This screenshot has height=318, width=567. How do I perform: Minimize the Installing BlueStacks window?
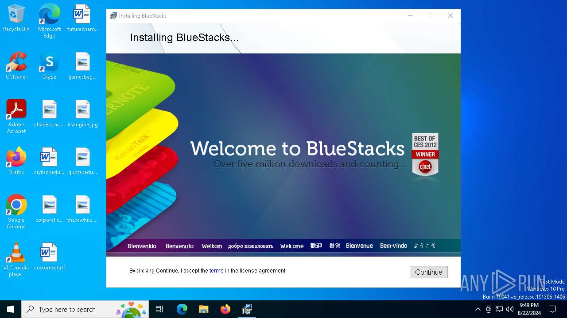coord(410,16)
